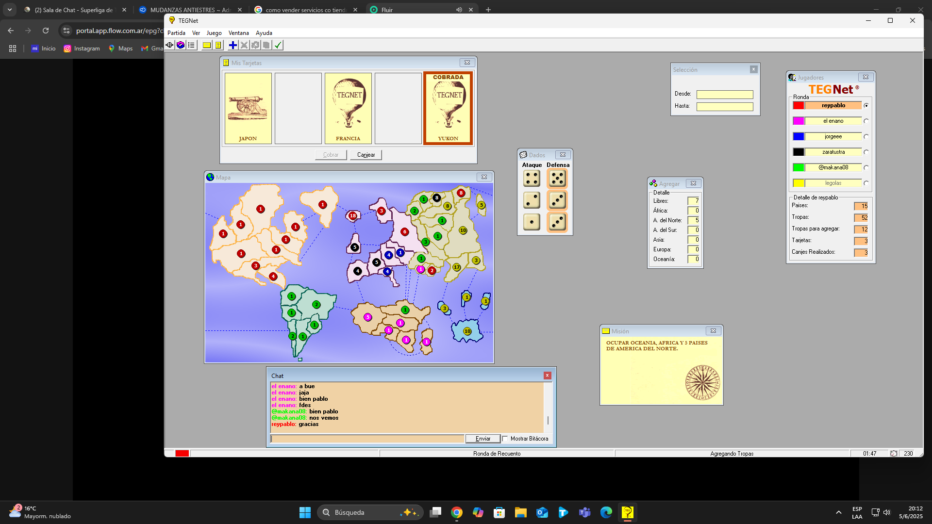Screen dimensions: 932x524
Task: Open the Partida menu
Action: point(176,33)
